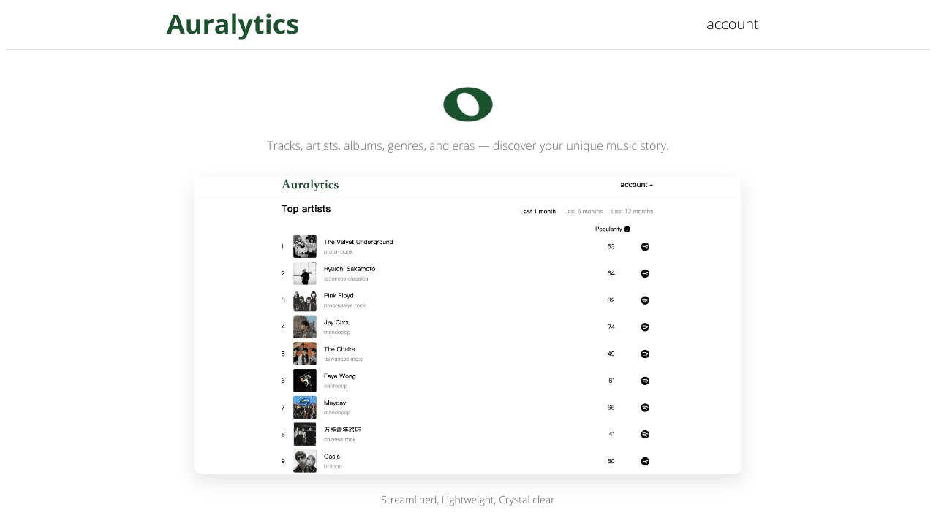Open the account link in the top header
Image resolution: width=936 pixels, height=526 pixels.
(732, 24)
